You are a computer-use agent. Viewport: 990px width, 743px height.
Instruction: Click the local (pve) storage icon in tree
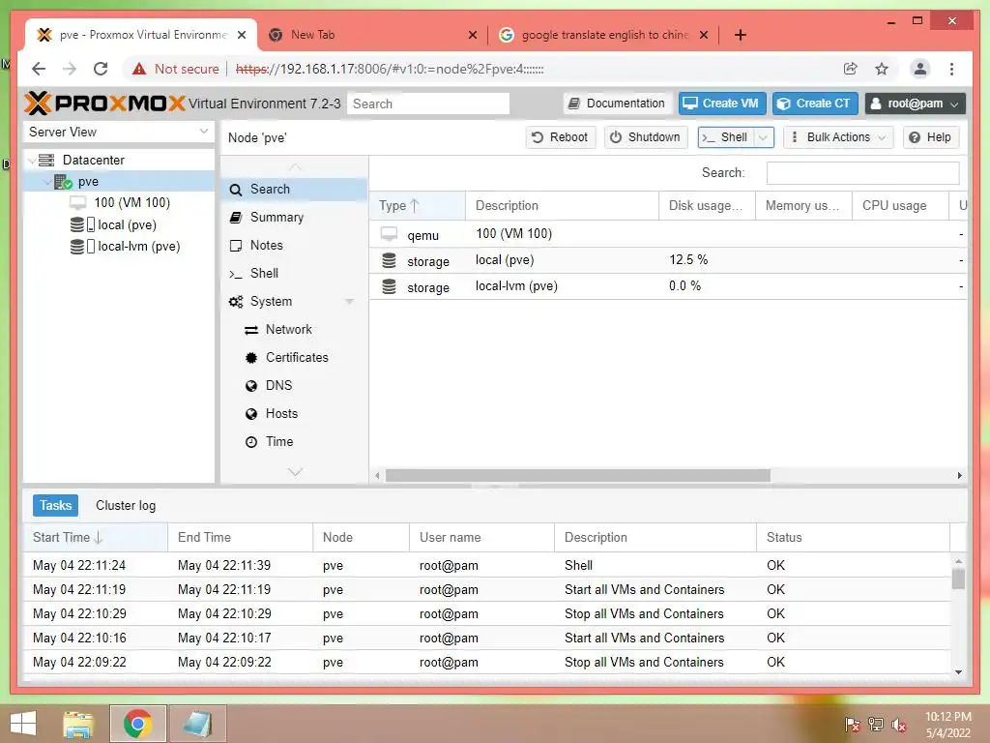tap(82, 224)
